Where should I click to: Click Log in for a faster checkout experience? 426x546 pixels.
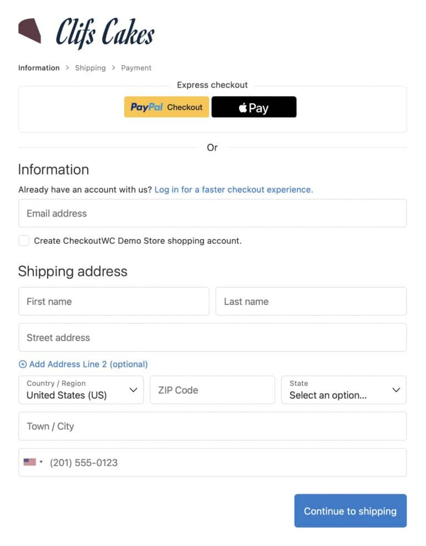click(x=232, y=189)
